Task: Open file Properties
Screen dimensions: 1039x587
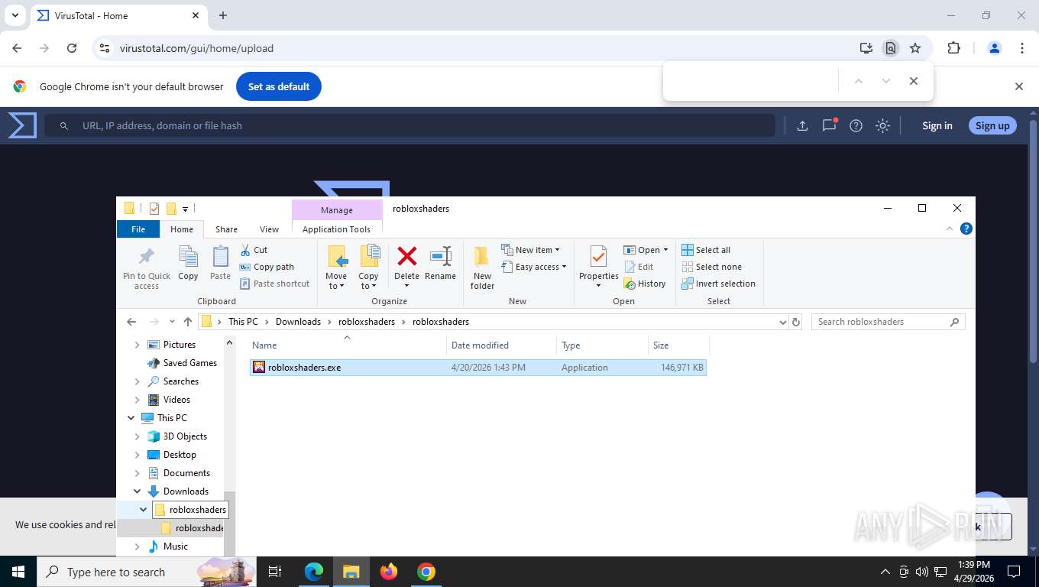Action: click(x=598, y=267)
